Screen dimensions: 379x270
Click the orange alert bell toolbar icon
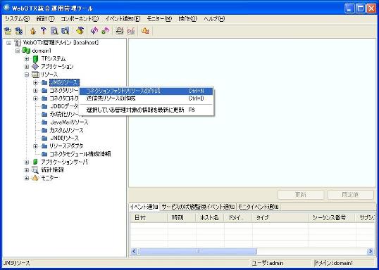click(145, 31)
